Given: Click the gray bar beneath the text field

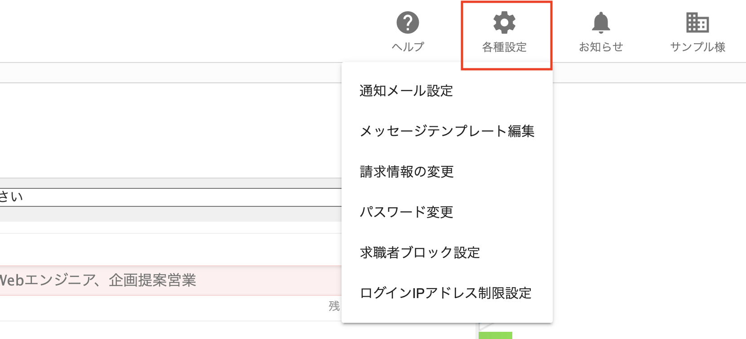Looking at the screenshot, I should pos(171,214).
